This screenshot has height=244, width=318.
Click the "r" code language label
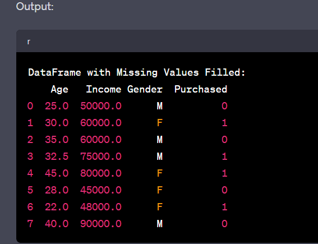pos(29,42)
